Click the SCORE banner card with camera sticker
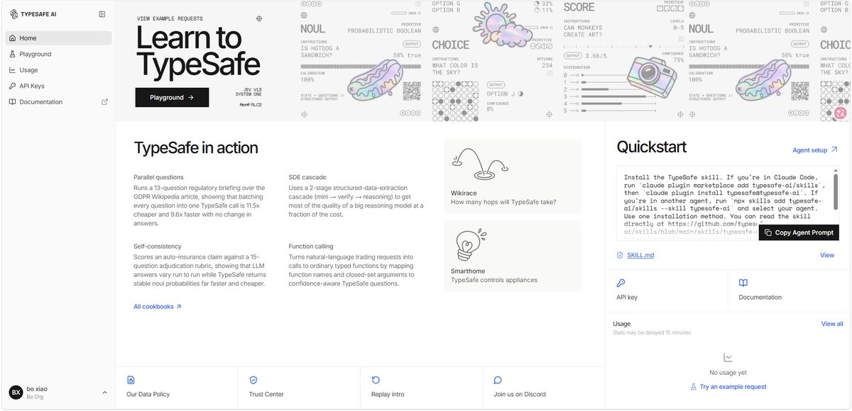The height and width of the screenshot is (411, 852). [623, 60]
